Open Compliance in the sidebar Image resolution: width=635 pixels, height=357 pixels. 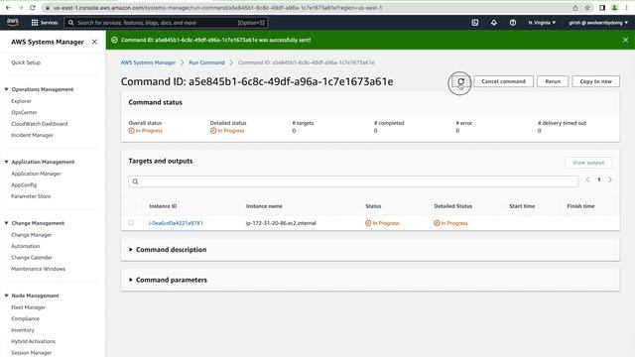26,318
